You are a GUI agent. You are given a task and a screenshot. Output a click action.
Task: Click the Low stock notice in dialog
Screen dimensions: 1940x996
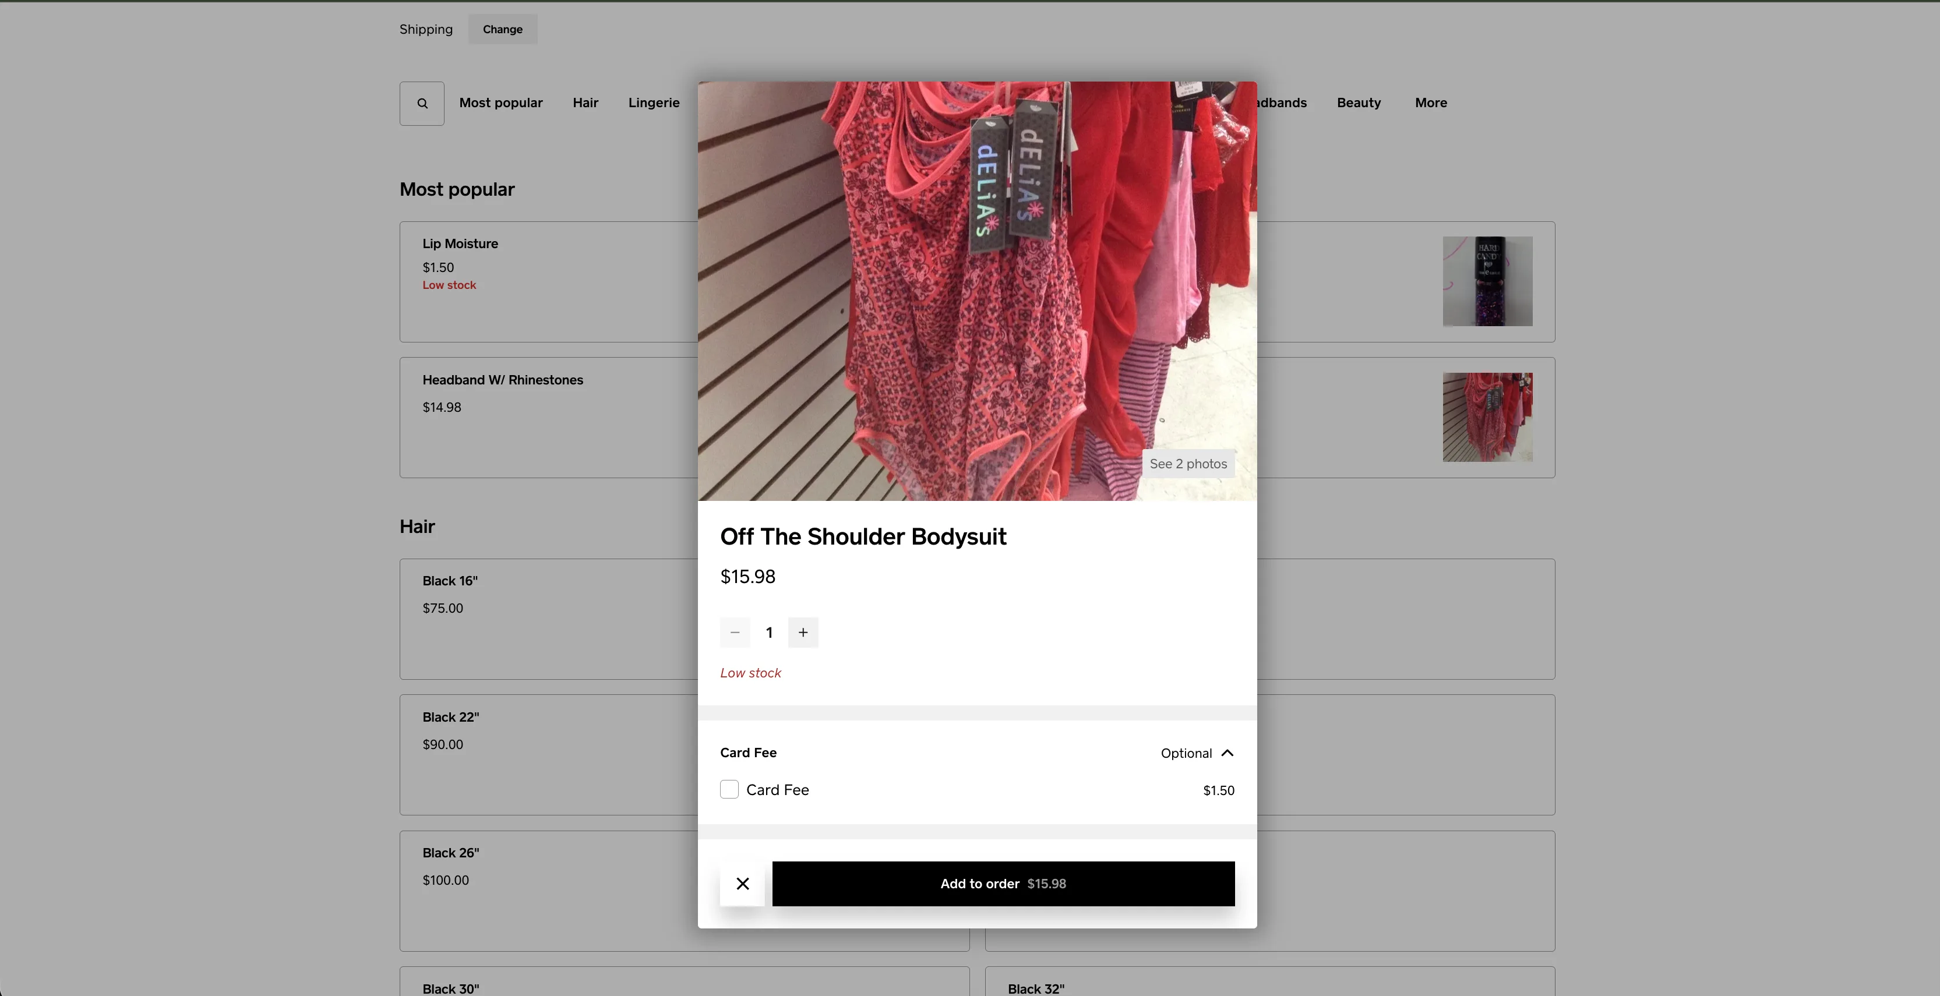(x=751, y=673)
